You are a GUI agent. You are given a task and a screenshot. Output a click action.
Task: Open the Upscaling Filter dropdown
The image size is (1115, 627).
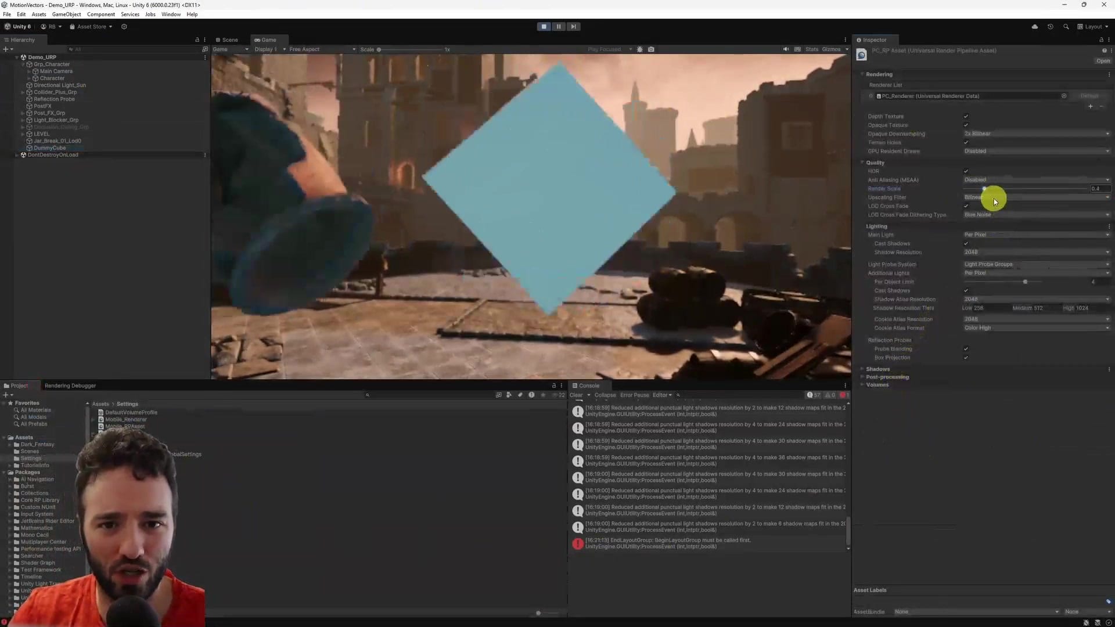click(x=1037, y=197)
